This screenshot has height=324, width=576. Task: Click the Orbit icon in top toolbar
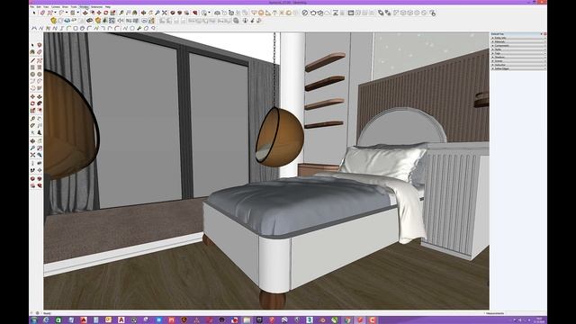tap(144, 13)
